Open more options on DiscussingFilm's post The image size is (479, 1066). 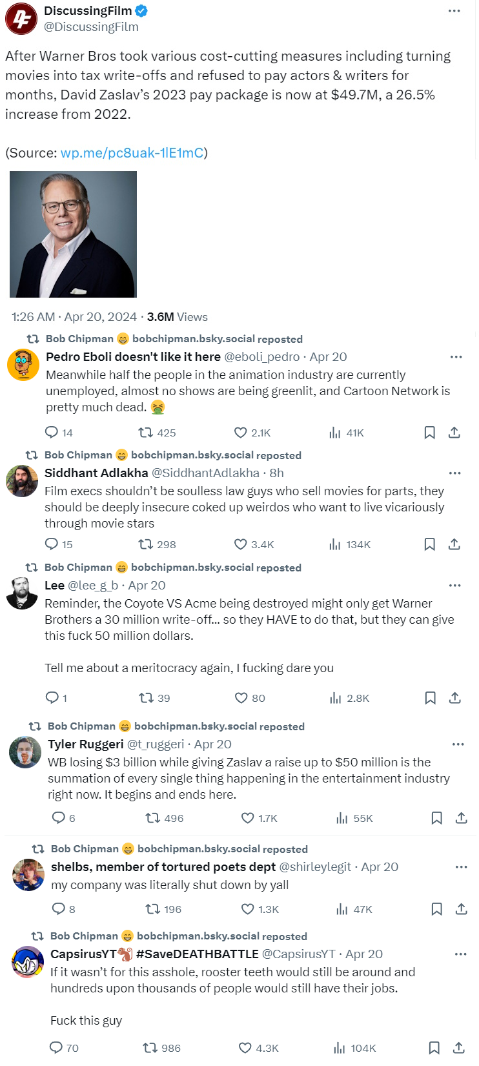click(454, 11)
